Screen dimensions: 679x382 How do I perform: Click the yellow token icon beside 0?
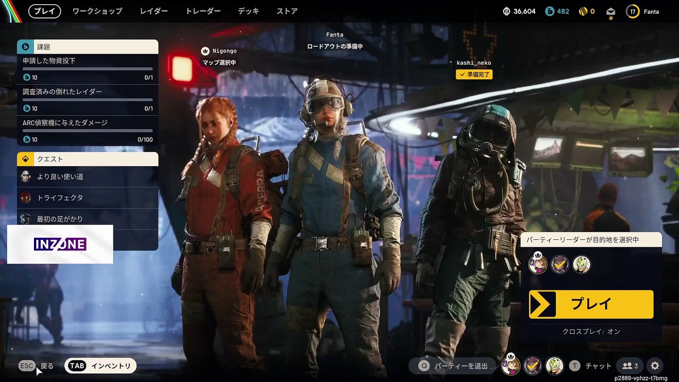pos(582,11)
